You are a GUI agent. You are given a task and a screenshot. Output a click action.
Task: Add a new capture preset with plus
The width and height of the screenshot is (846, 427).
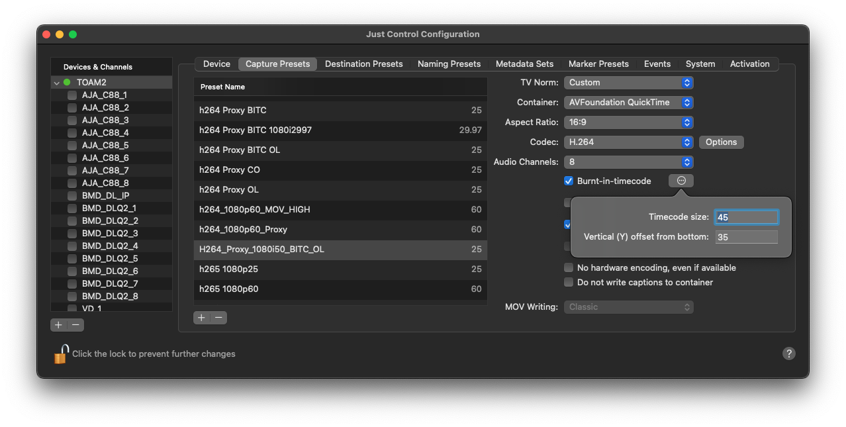click(202, 318)
